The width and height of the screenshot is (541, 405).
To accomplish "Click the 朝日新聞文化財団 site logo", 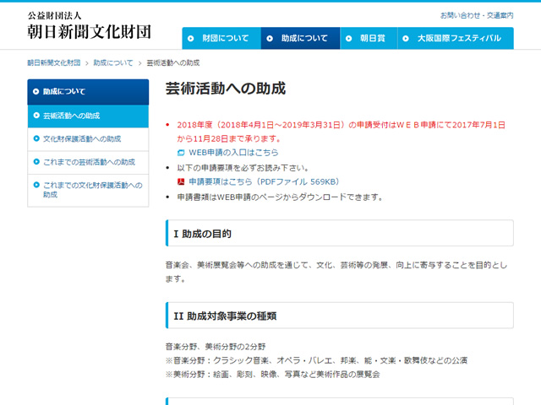I will coord(89,26).
